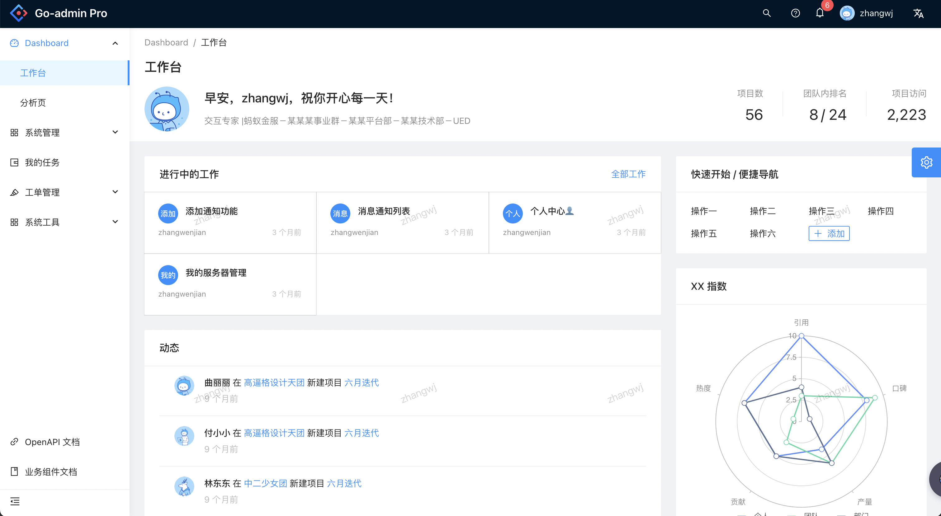941x516 pixels.
Task: Expand the 系统工具 menu
Action: (115, 222)
